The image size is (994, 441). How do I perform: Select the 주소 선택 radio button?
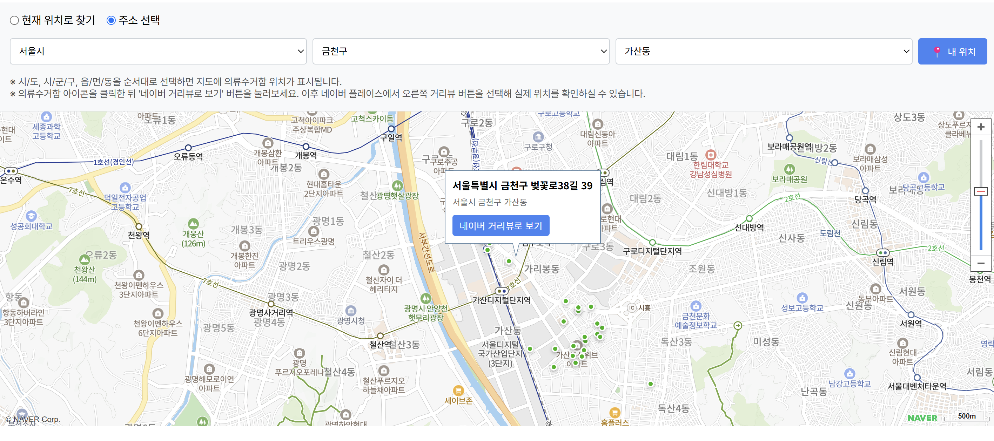pyautogui.click(x=111, y=20)
